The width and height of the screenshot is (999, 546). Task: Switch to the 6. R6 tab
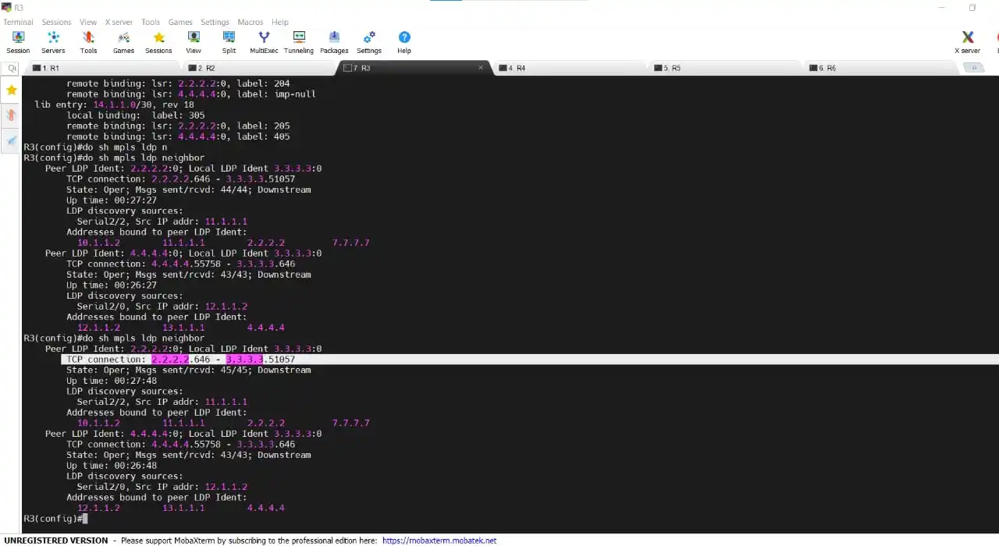[x=881, y=68]
